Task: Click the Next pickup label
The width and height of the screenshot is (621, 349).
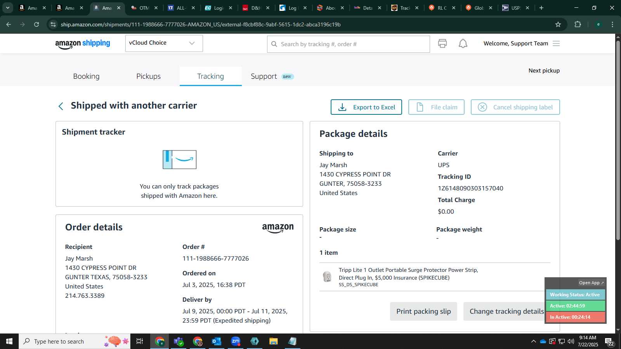Action: coord(544,71)
